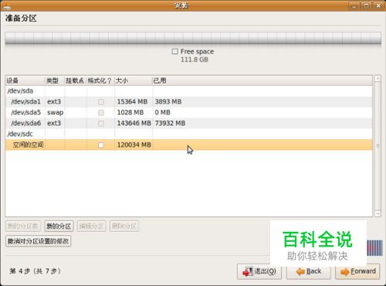Toggle format checkbox for /dev/sda6
The image size is (386, 286).
(x=101, y=124)
